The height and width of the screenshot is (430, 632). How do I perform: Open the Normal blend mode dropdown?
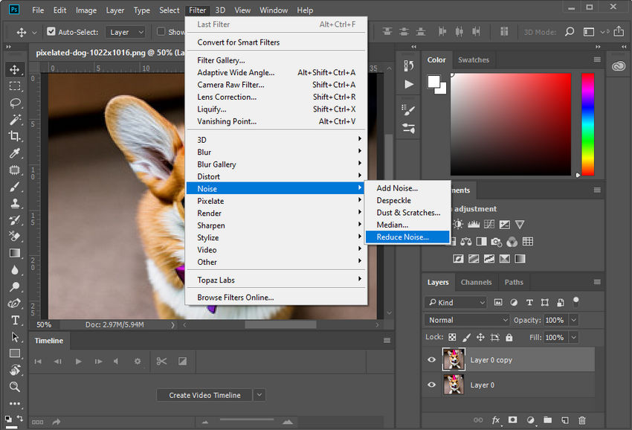pos(467,320)
